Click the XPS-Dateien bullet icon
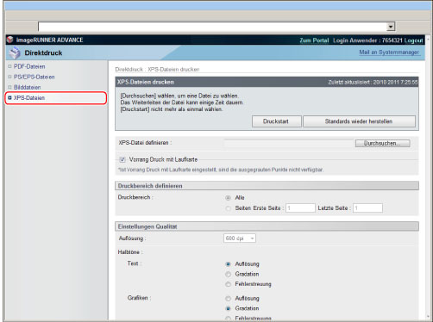 point(9,98)
